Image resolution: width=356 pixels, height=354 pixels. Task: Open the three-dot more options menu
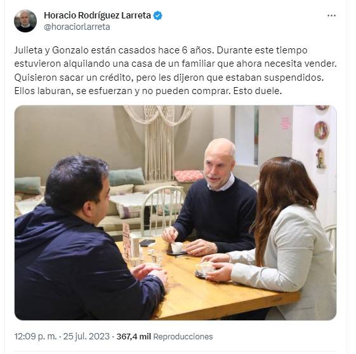click(x=331, y=16)
